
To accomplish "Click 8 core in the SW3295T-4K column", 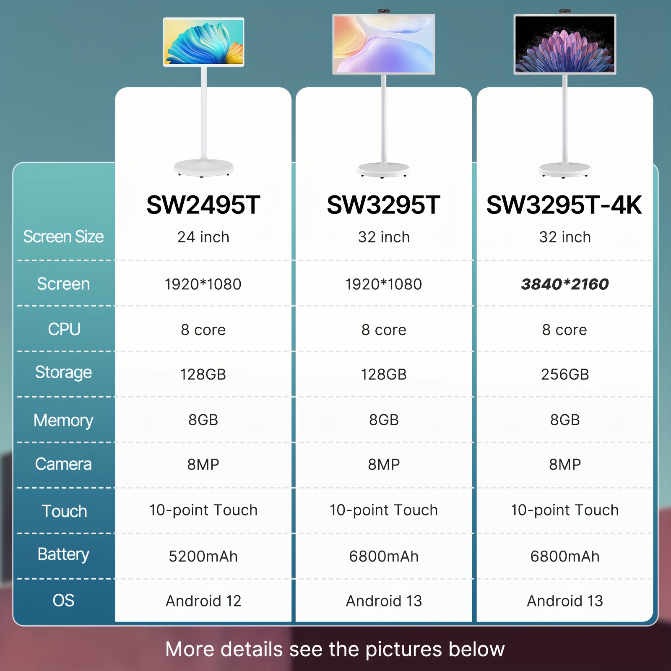I will [x=564, y=330].
